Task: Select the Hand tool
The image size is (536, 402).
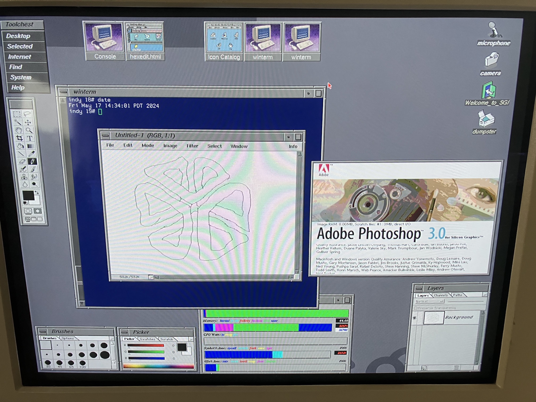Action: click(x=18, y=130)
